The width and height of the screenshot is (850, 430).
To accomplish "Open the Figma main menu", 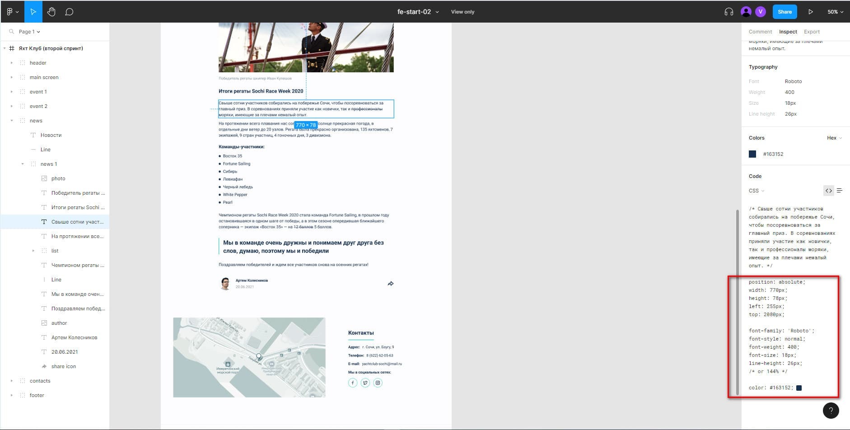I will 12,12.
